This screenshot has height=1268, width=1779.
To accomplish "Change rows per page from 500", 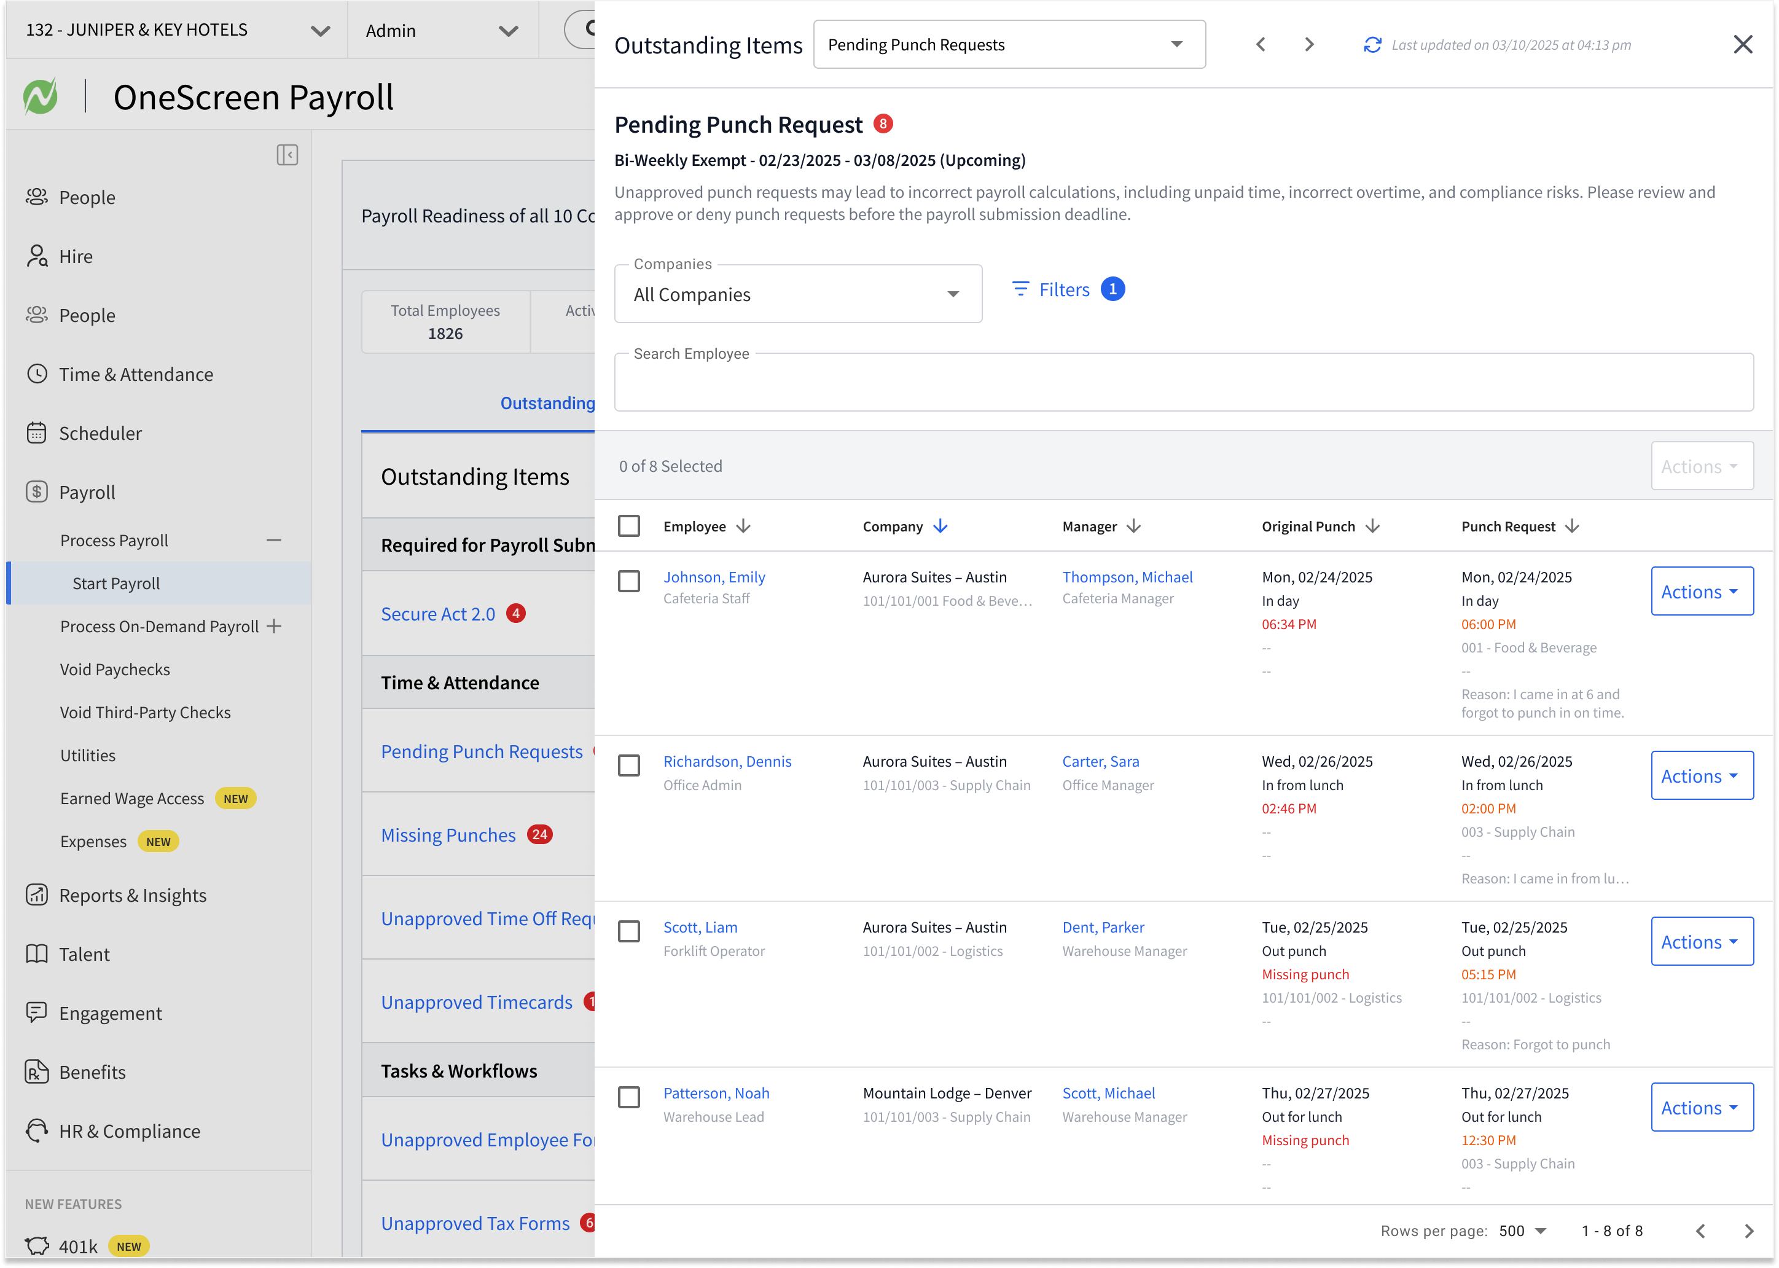I will pyautogui.click(x=1522, y=1231).
